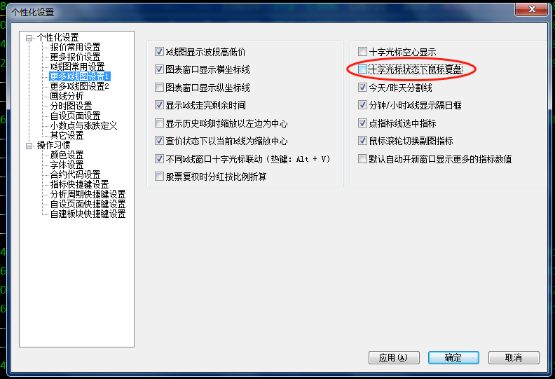Check 股票复权时分红按比例折算
Screen dimensions: 555x379
pos(159,177)
